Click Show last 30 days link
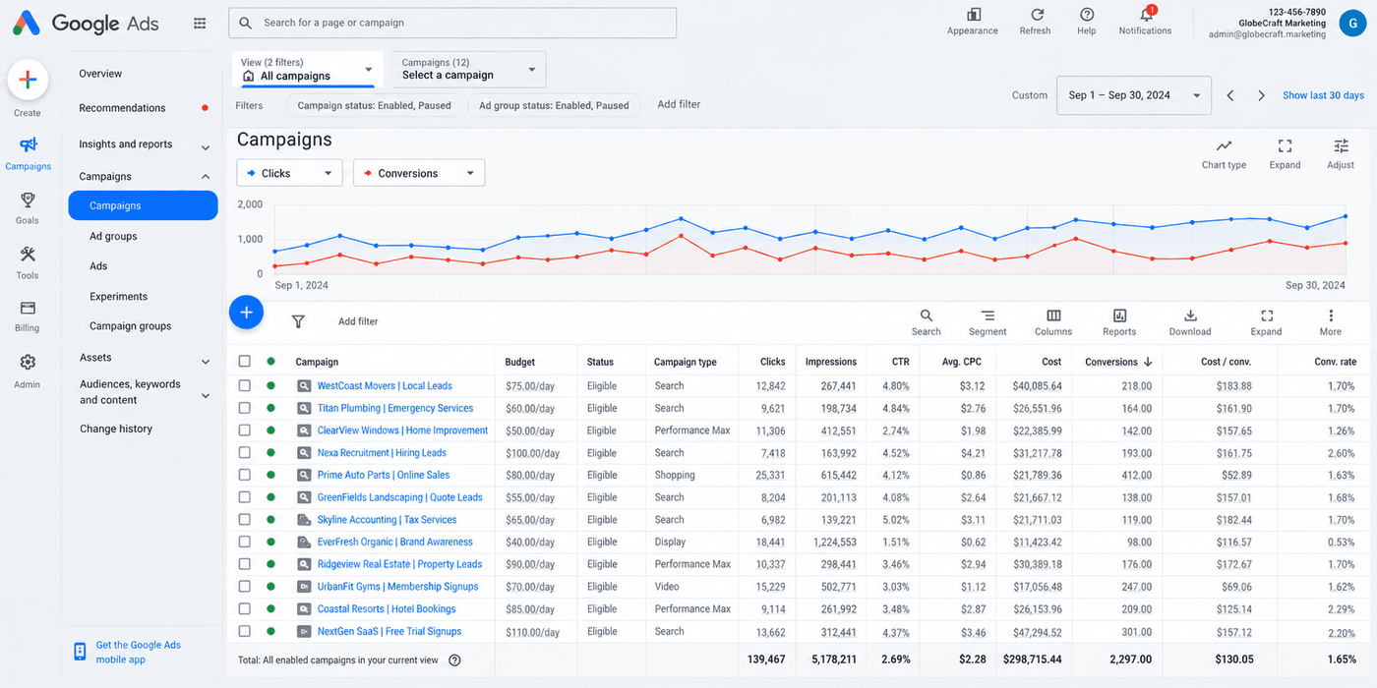Viewport: 1377px width, 688px height. (x=1323, y=95)
